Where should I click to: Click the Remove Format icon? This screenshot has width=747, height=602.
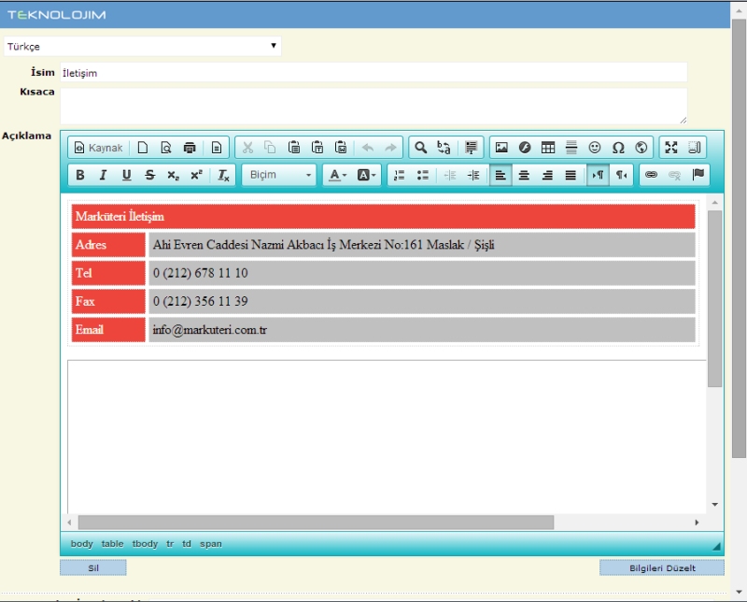click(x=223, y=175)
